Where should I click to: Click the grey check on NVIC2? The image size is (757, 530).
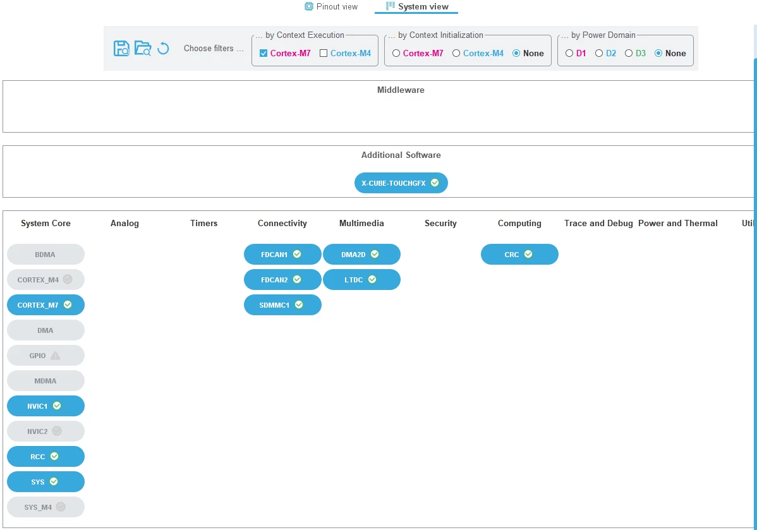(57, 431)
